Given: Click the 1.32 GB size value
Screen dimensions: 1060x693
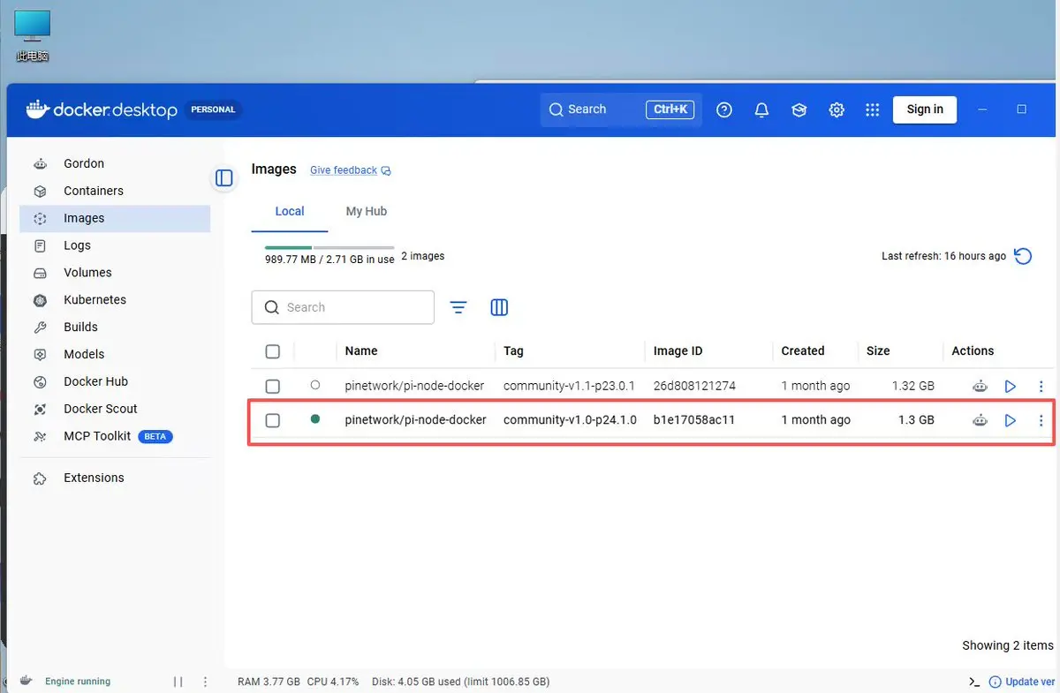Looking at the screenshot, I should [913, 386].
